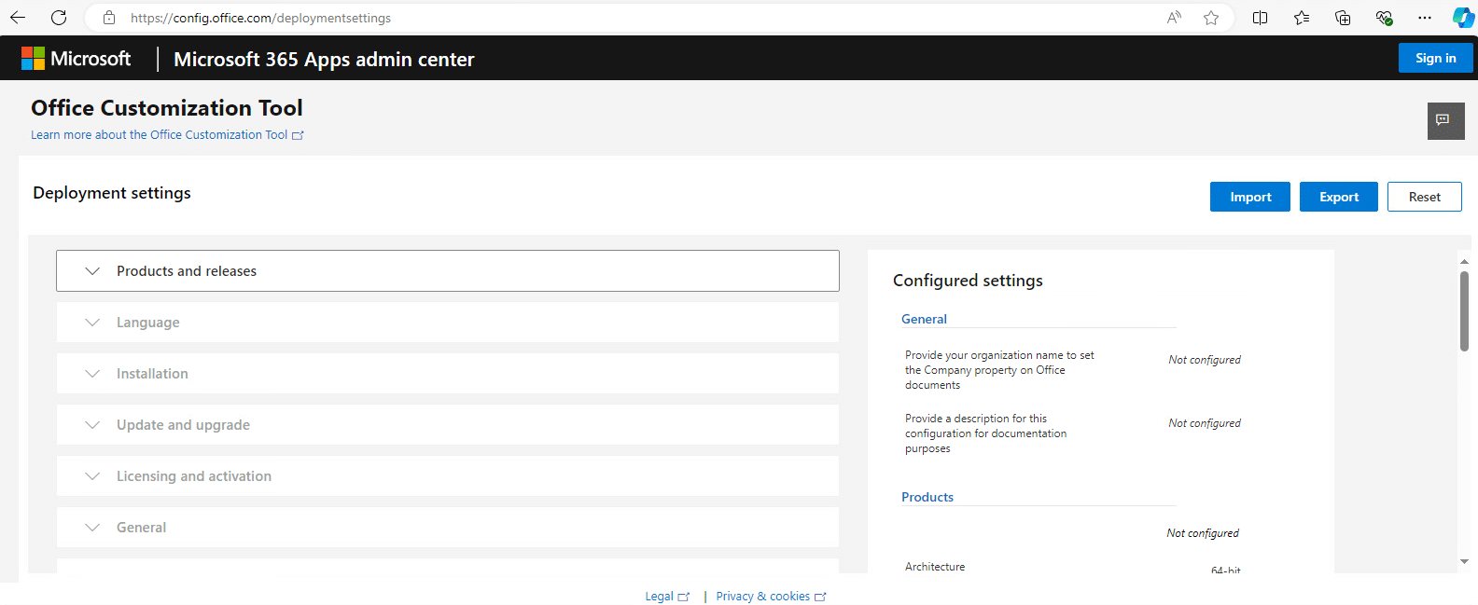This screenshot has height=605, width=1478.
Task: Open the feedback chat icon
Action: [1445, 121]
